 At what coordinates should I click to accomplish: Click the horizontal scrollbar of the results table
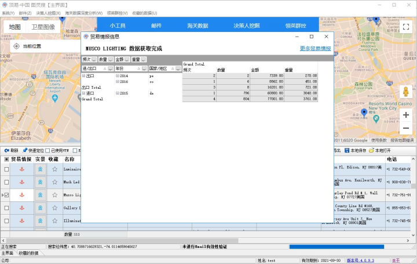coord(121,240)
